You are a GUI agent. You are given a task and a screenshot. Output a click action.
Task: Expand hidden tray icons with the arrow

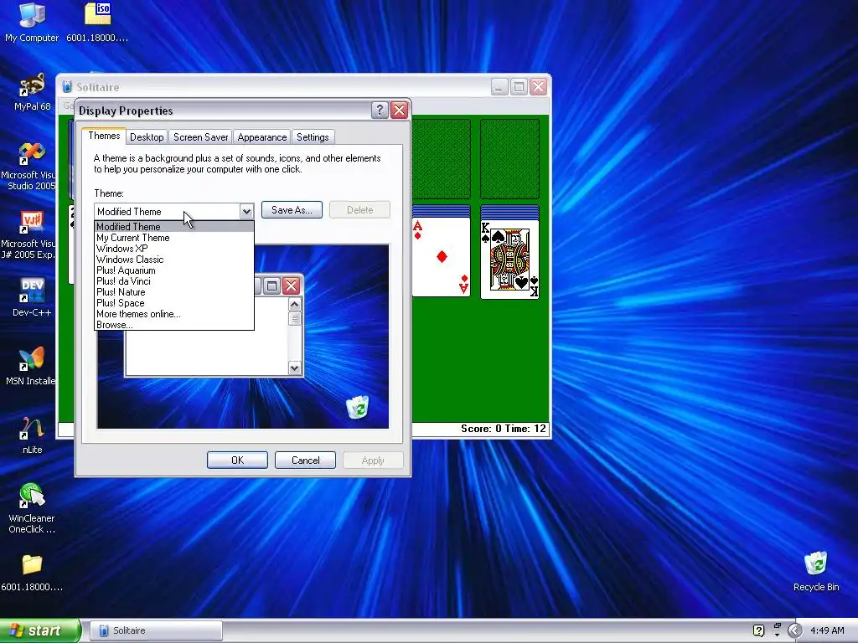coord(795,630)
